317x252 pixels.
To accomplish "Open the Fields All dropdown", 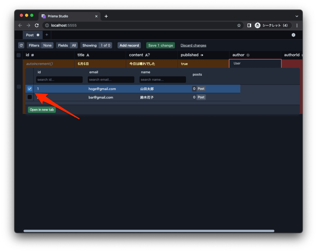I will click(x=67, y=45).
